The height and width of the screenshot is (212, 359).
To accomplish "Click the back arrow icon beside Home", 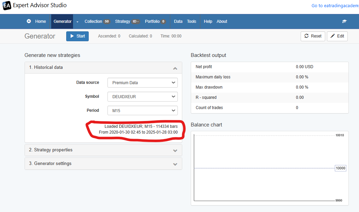I will coord(29,21).
